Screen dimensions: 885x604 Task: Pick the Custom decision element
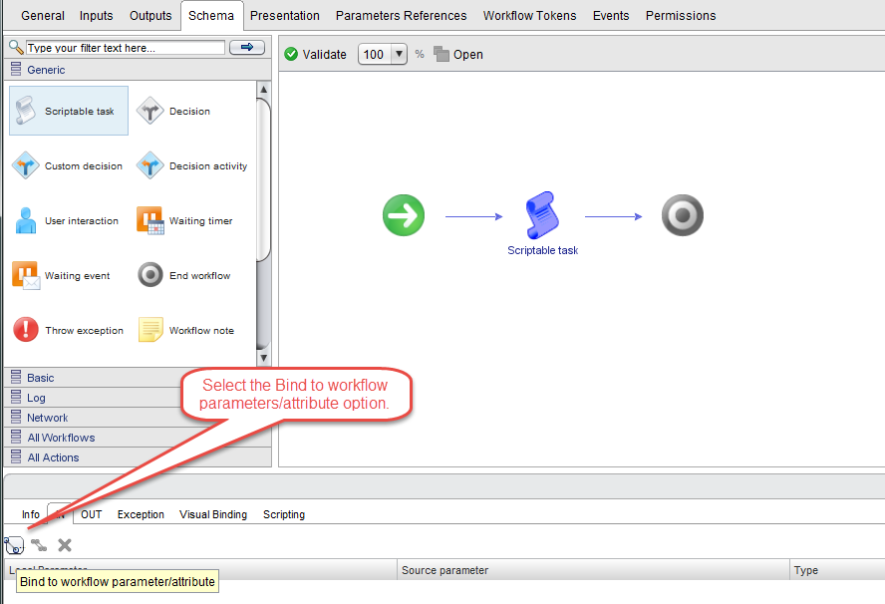tap(26, 165)
